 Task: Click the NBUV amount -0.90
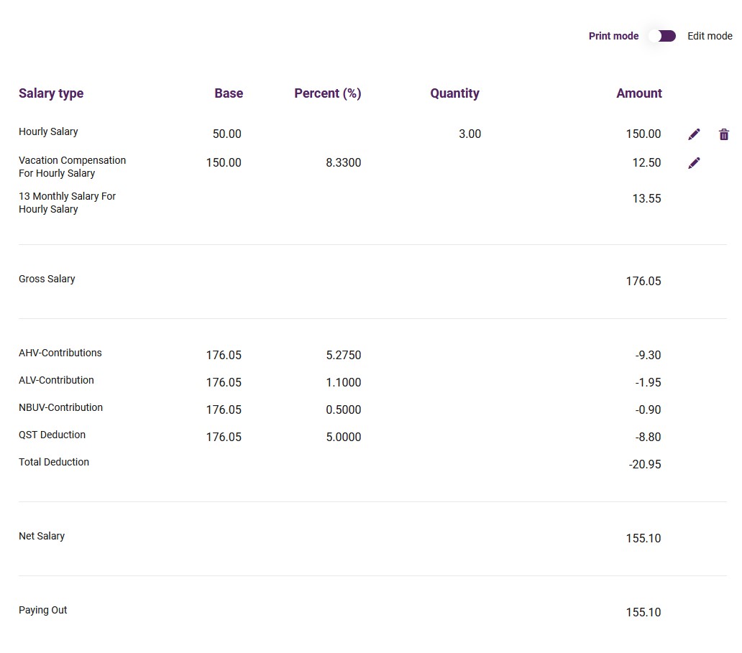[x=648, y=410]
